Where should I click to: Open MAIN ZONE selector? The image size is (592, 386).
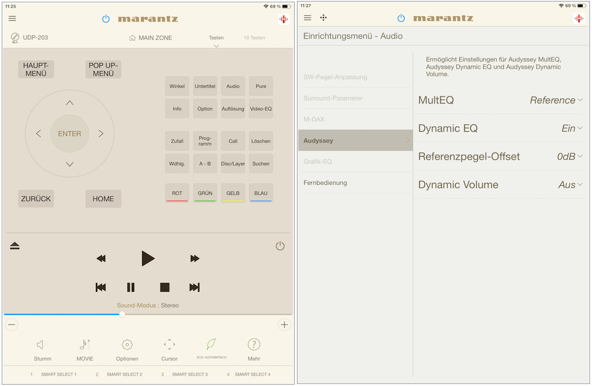coord(150,38)
